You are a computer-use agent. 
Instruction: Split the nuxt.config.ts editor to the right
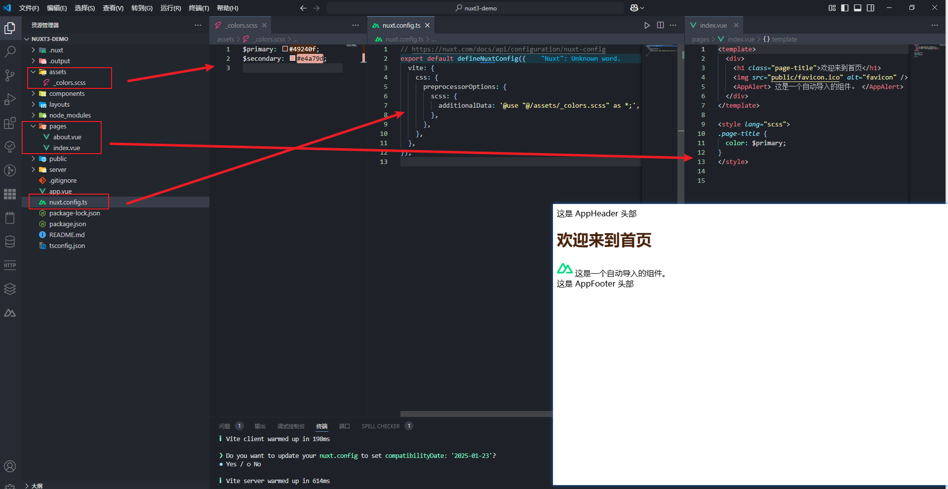(x=660, y=25)
